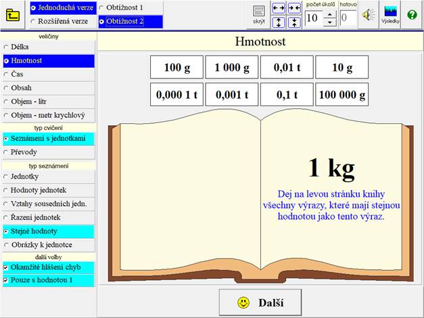Pick the 100 000 g tile

click(x=341, y=95)
